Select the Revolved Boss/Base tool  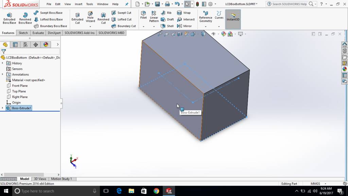pyautogui.click(x=25, y=18)
